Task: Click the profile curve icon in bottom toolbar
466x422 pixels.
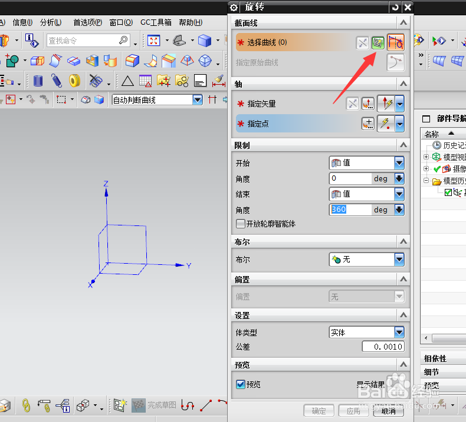Action: tap(188, 405)
